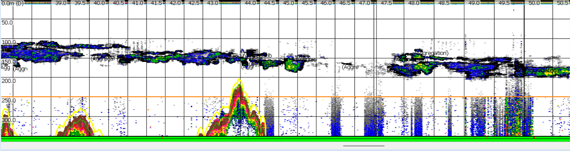Click the 44.0 distance marker
Screen dimensions: 570x151
tap(250, 3)
